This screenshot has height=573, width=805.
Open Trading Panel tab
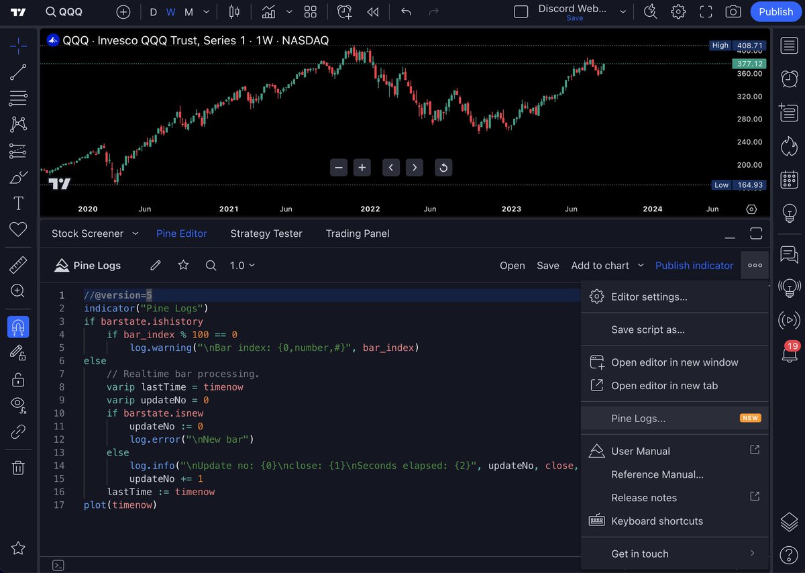point(358,233)
